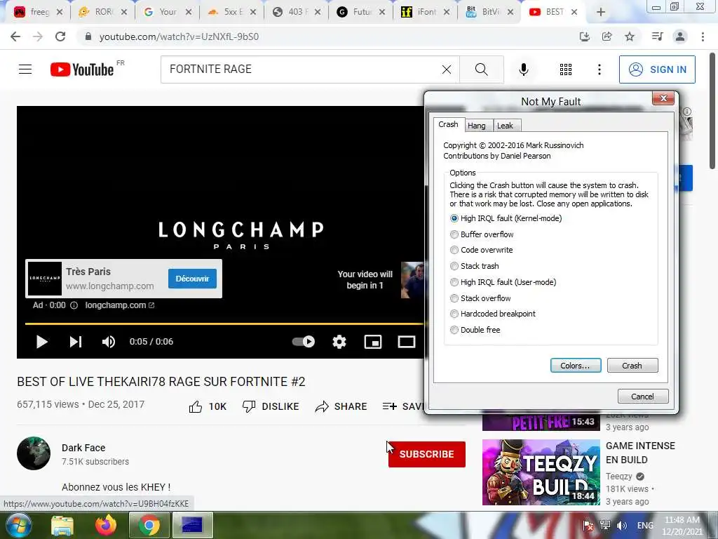
Task: Open Dark Face channel avatar
Action: point(34,453)
